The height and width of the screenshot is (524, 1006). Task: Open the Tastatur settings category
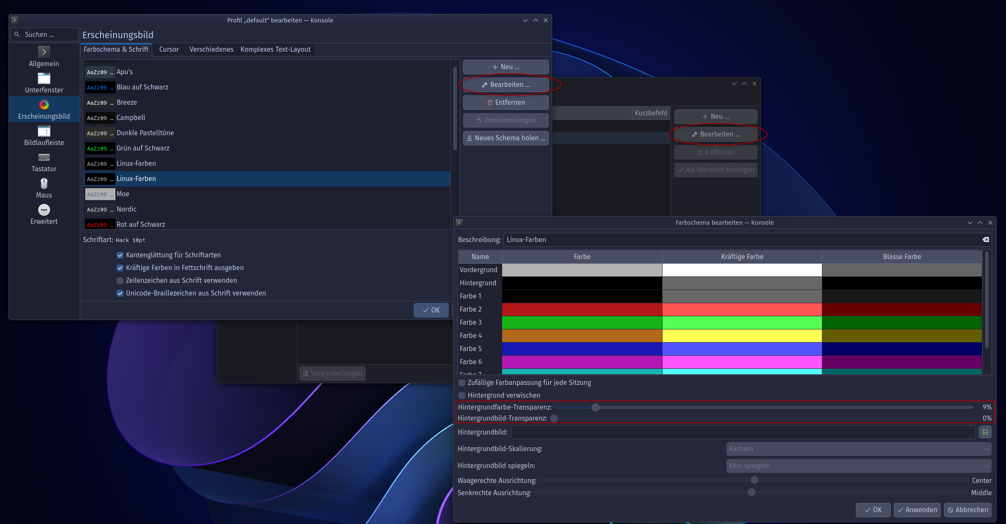point(44,162)
